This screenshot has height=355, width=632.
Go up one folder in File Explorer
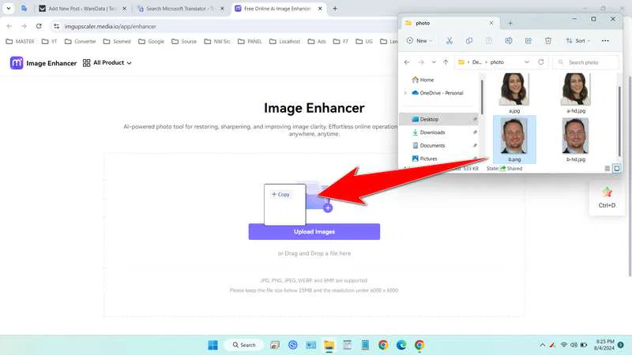pyautogui.click(x=446, y=62)
